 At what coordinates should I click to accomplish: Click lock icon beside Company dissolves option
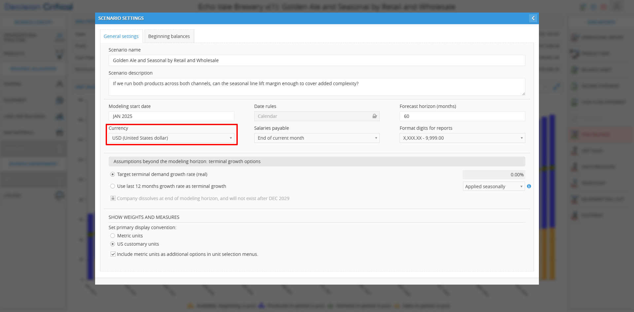coord(113,198)
